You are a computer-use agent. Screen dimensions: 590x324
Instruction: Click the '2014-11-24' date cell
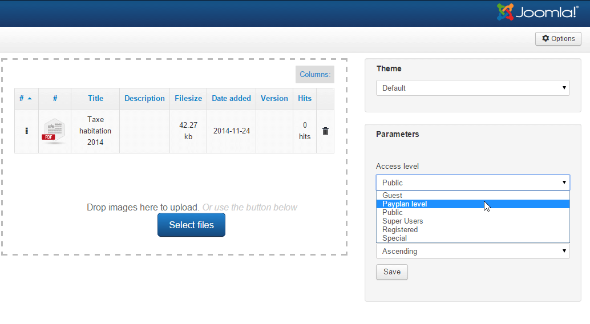(232, 131)
